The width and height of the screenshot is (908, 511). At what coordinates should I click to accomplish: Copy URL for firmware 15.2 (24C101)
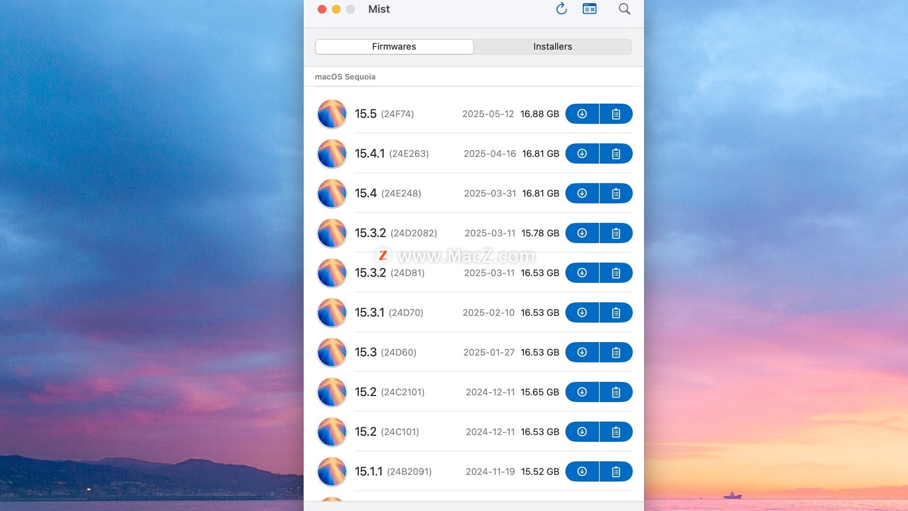point(616,432)
